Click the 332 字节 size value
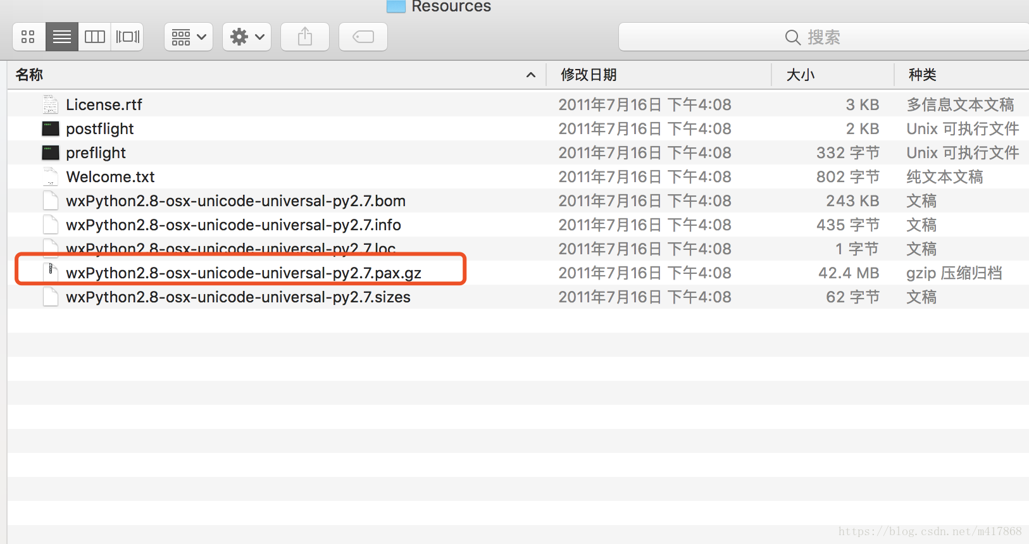 point(848,152)
